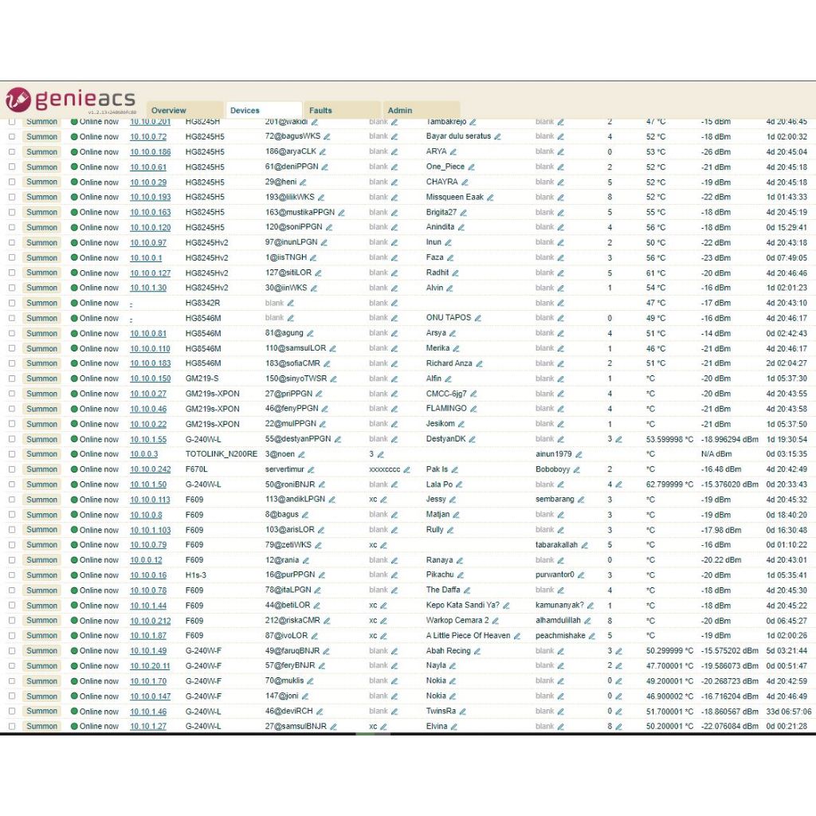The image size is (816, 816).
Task: Switch to the Faults tab
Action: pos(320,111)
